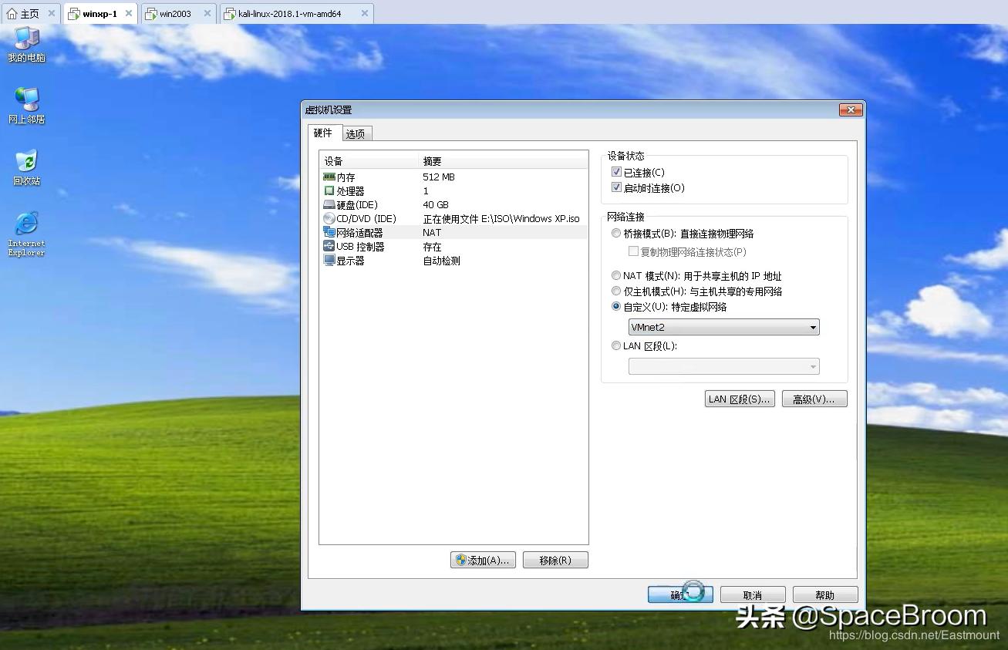Click the 高级(V) button

(814, 399)
